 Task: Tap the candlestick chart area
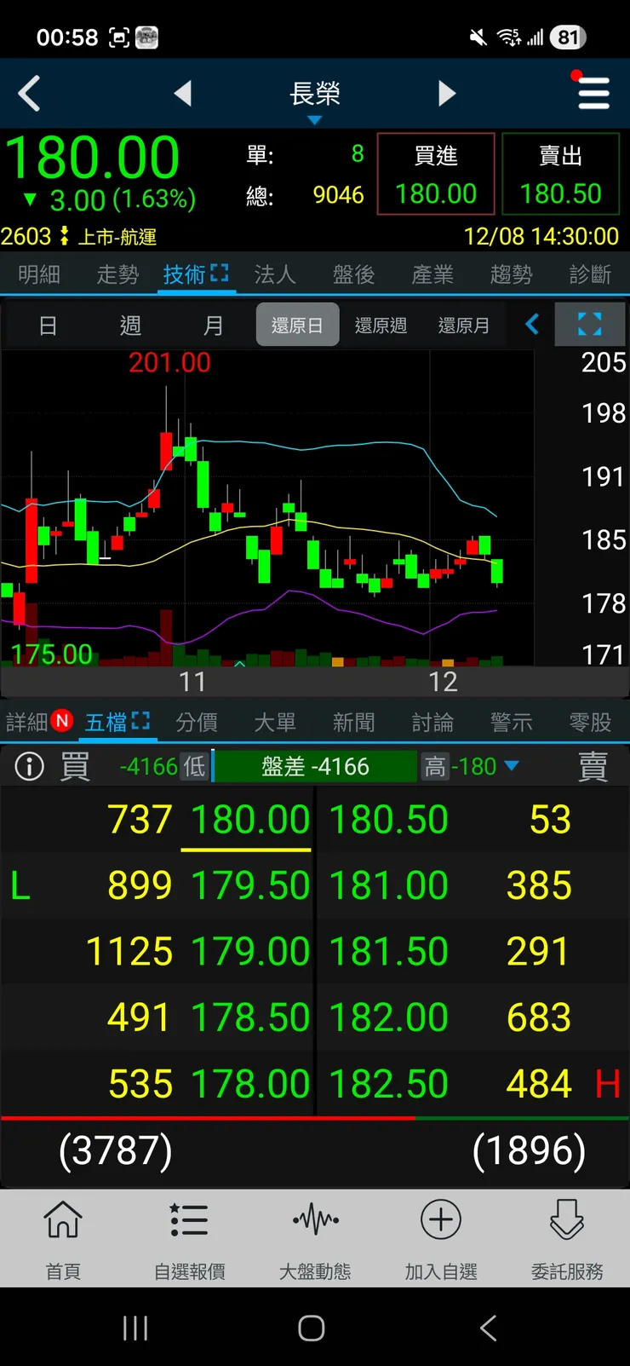coord(267,508)
